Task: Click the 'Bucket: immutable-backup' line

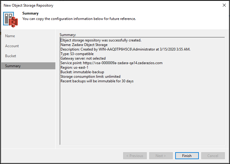Action: [x=82, y=72]
